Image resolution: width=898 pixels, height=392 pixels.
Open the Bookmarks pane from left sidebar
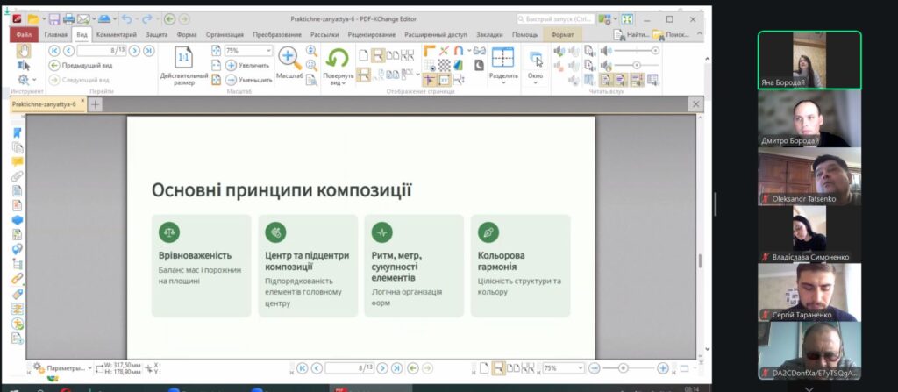17,132
